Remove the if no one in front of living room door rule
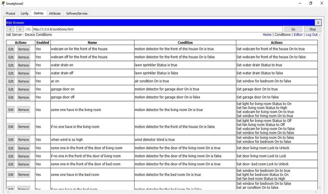 (x=23, y=156)
